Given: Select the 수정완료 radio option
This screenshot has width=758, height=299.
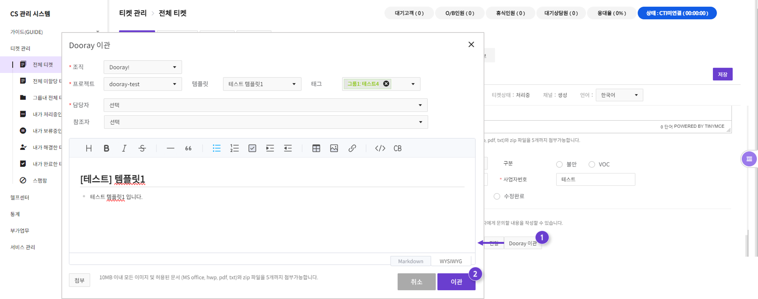Looking at the screenshot, I should click(x=497, y=196).
